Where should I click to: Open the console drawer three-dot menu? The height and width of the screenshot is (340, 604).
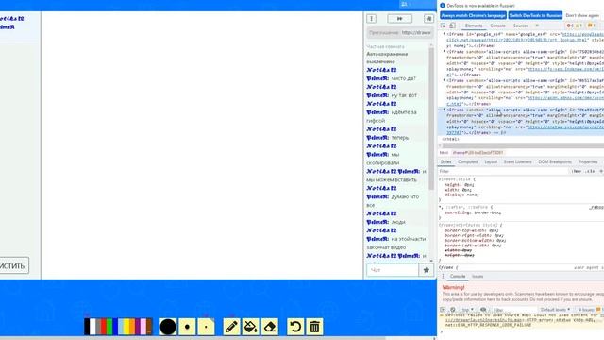click(x=443, y=277)
